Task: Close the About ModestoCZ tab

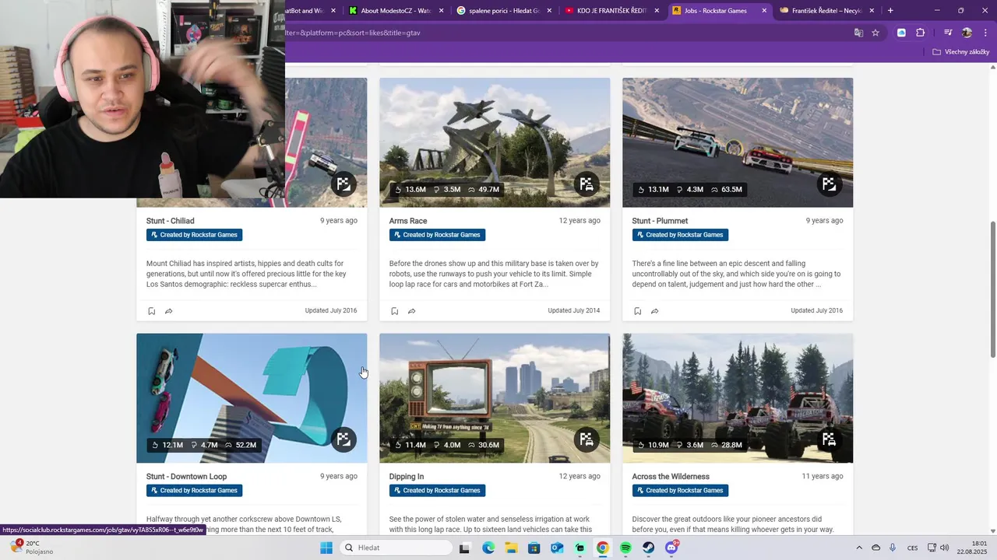Action: click(x=442, y=11)
